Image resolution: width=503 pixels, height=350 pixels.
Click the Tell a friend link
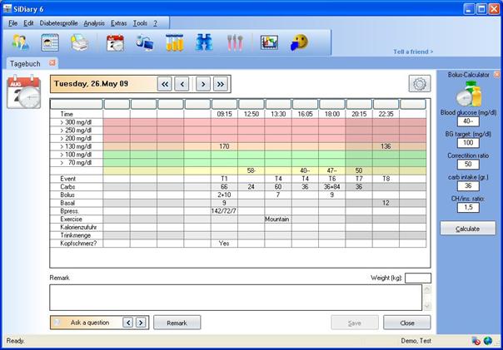click(x=413, y=52)
